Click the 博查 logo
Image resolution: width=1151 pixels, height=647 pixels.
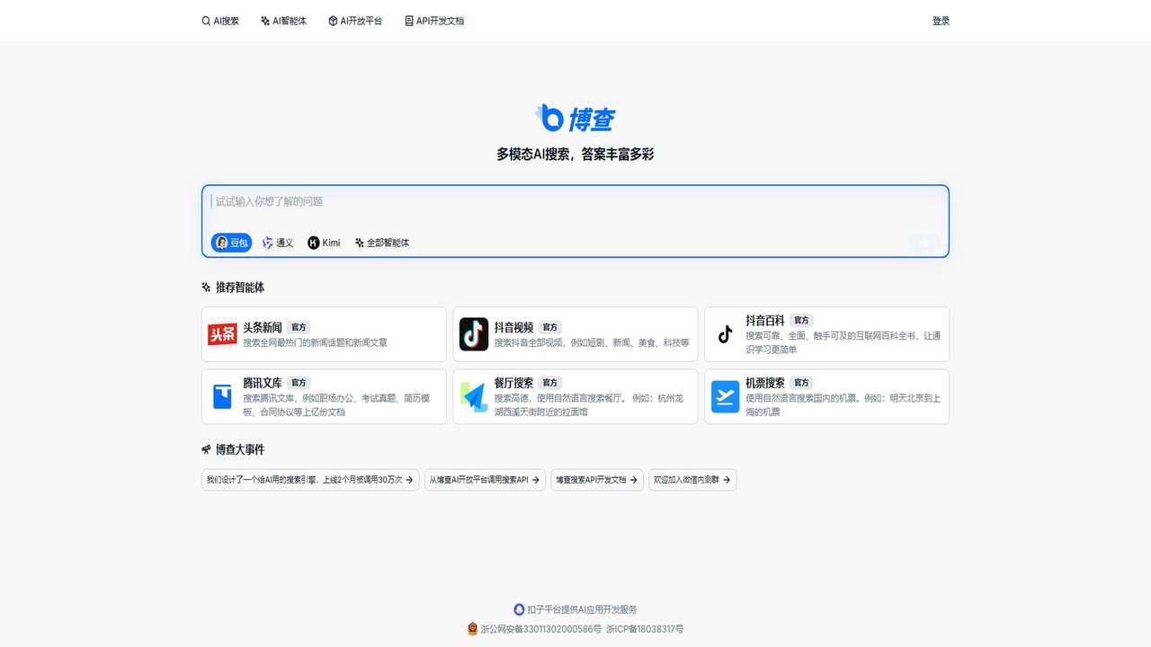tap(575, 119)
